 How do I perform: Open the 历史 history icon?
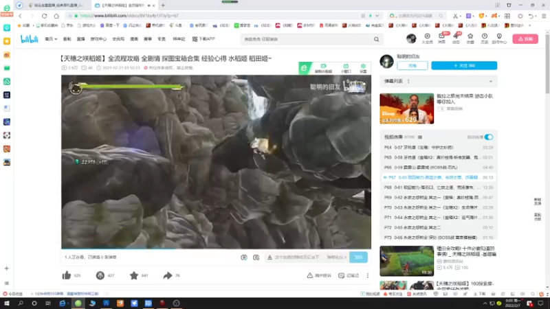(485, 38)
